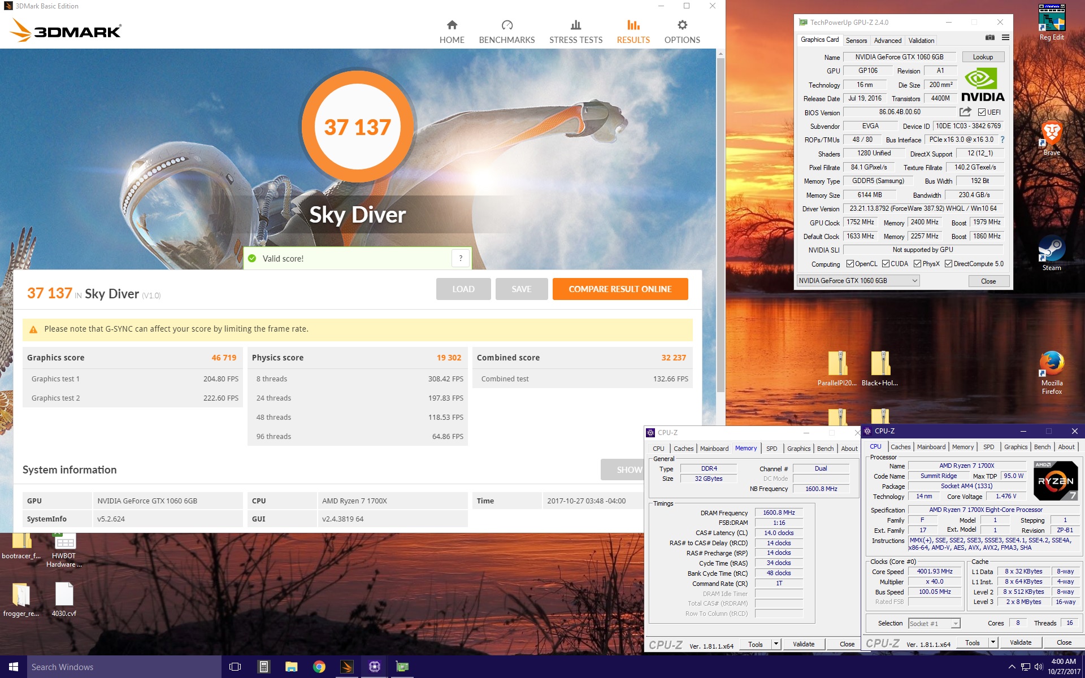
Task: Open the Socket #1 Selection dropdown in CPU-Z
Action: tap(934, 623)
